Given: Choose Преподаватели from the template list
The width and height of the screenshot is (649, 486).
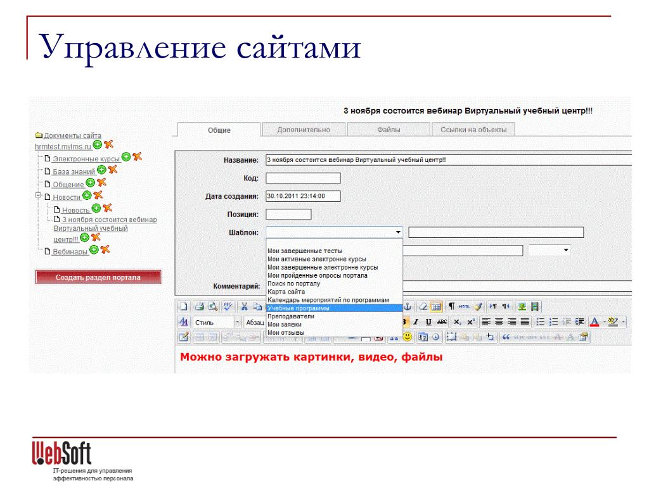Looking at the screenshot, I should (x=291, y=316).
